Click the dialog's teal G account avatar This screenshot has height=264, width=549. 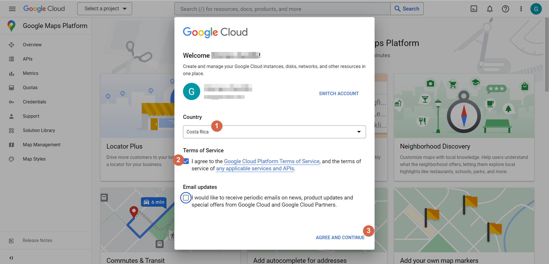click(x=192, y=91)
